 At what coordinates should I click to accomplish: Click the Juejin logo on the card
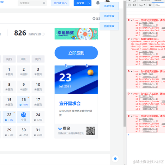64,128
